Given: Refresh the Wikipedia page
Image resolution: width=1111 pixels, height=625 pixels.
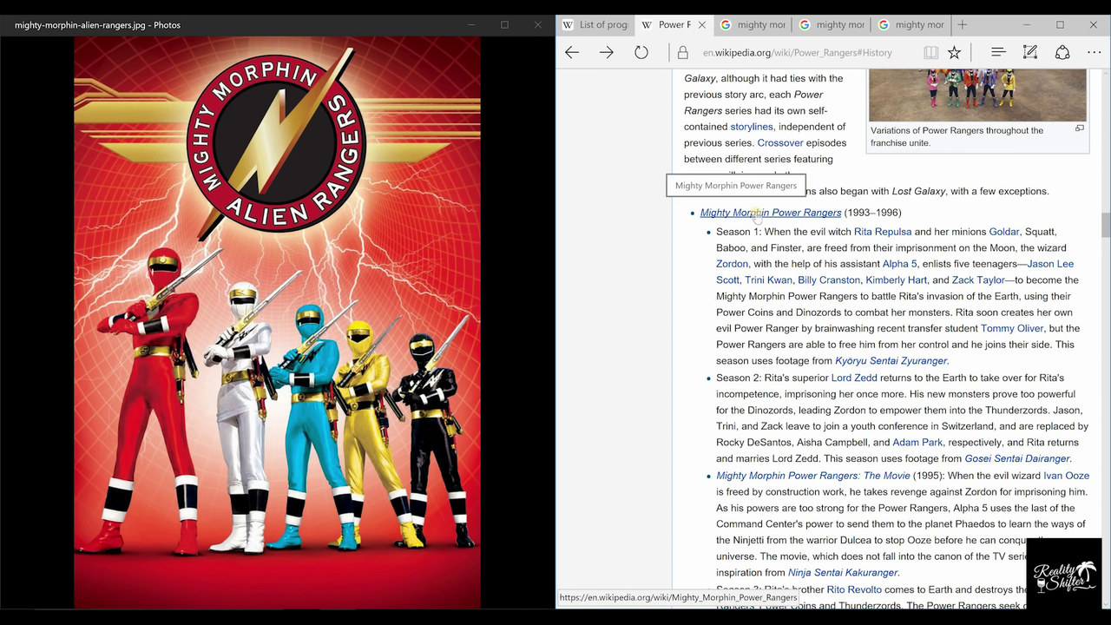Looking at the screenshot, I should [x=641, y=52].
